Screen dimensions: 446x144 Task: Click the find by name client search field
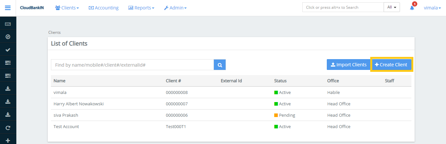pos(132,65)
